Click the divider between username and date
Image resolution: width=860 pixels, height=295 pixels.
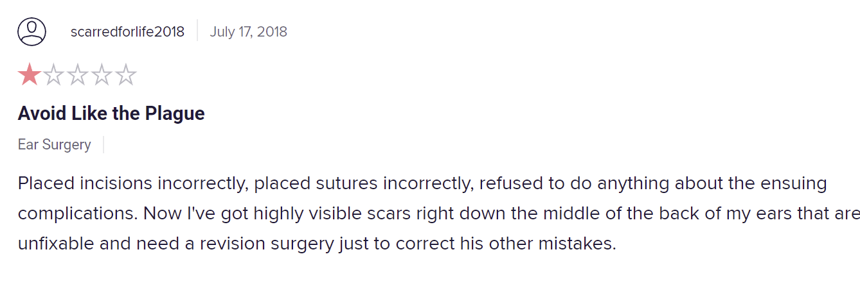pos(197,31)
